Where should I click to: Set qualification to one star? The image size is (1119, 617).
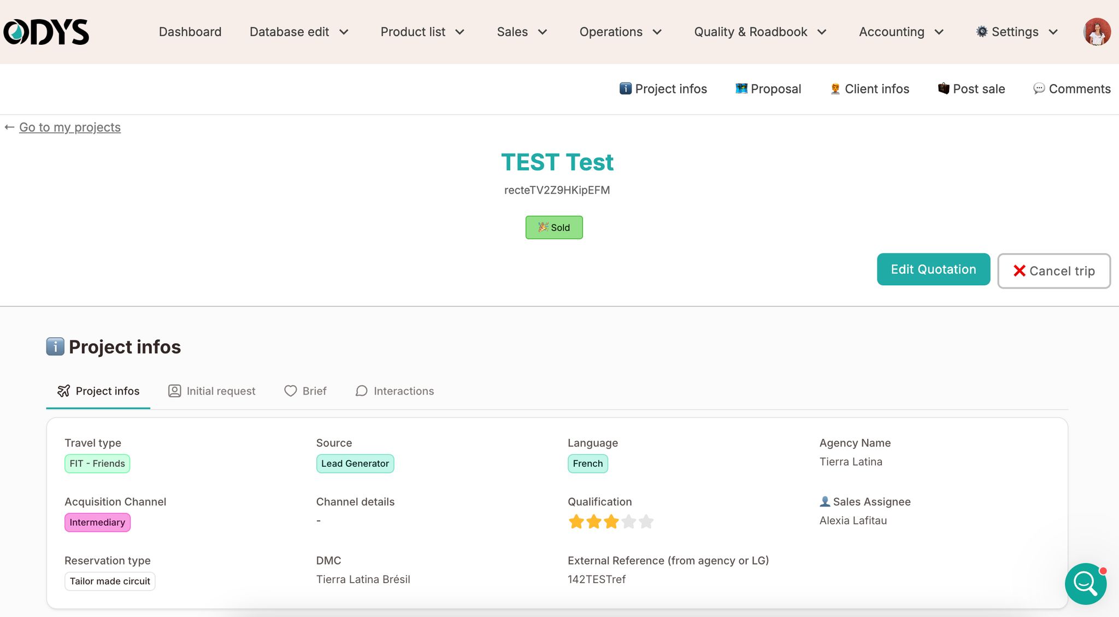click(x=576, y=521)
